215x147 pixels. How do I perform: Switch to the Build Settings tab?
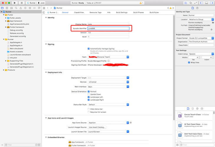pyautogui.click(x=122, y=12)
